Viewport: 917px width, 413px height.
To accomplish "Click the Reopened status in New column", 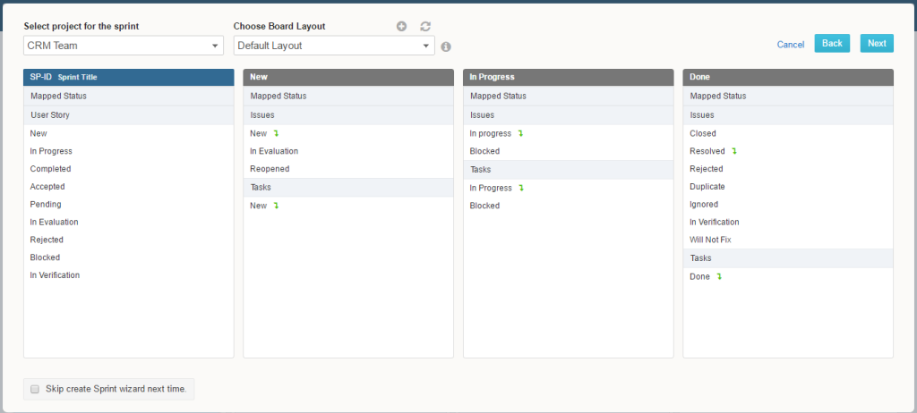I will [x=270, y=169].
